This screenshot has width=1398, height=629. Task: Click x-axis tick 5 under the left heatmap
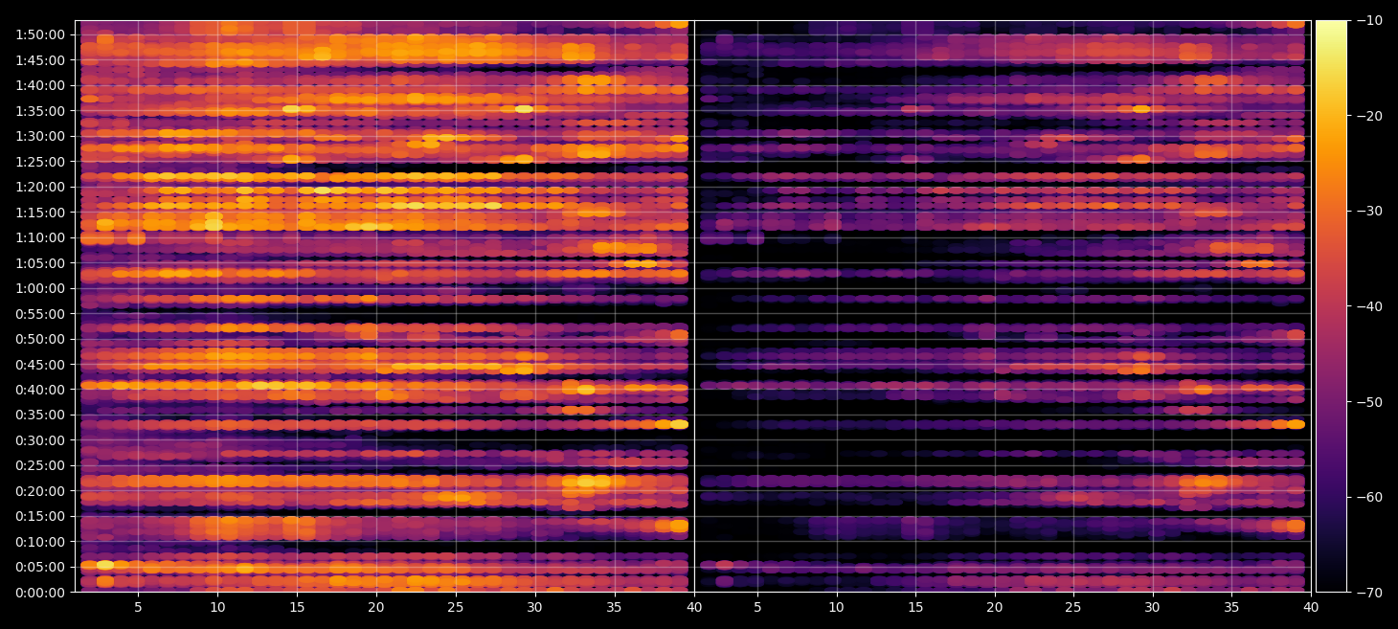click(x=138, y=607)
